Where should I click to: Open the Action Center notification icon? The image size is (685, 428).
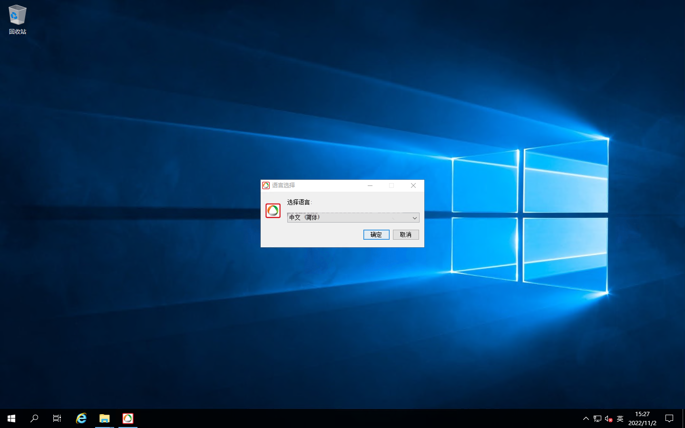[669, 418]
